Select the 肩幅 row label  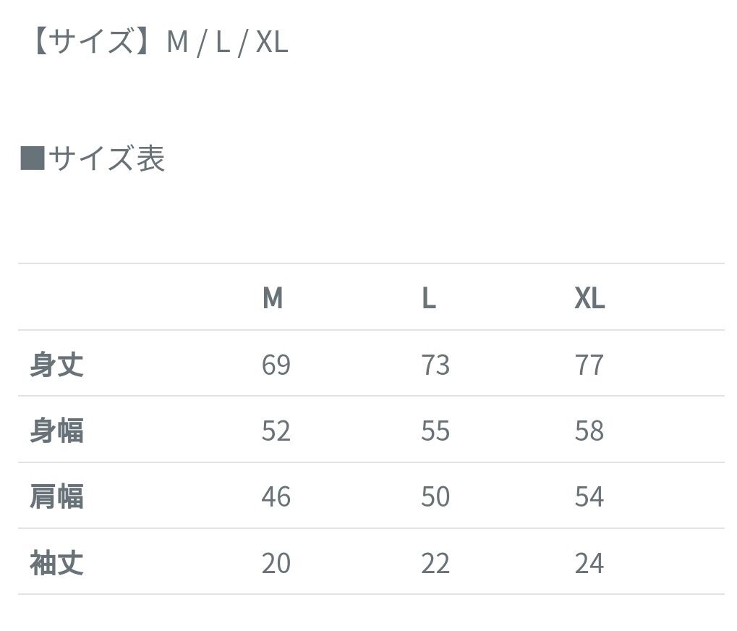point(56,496)
